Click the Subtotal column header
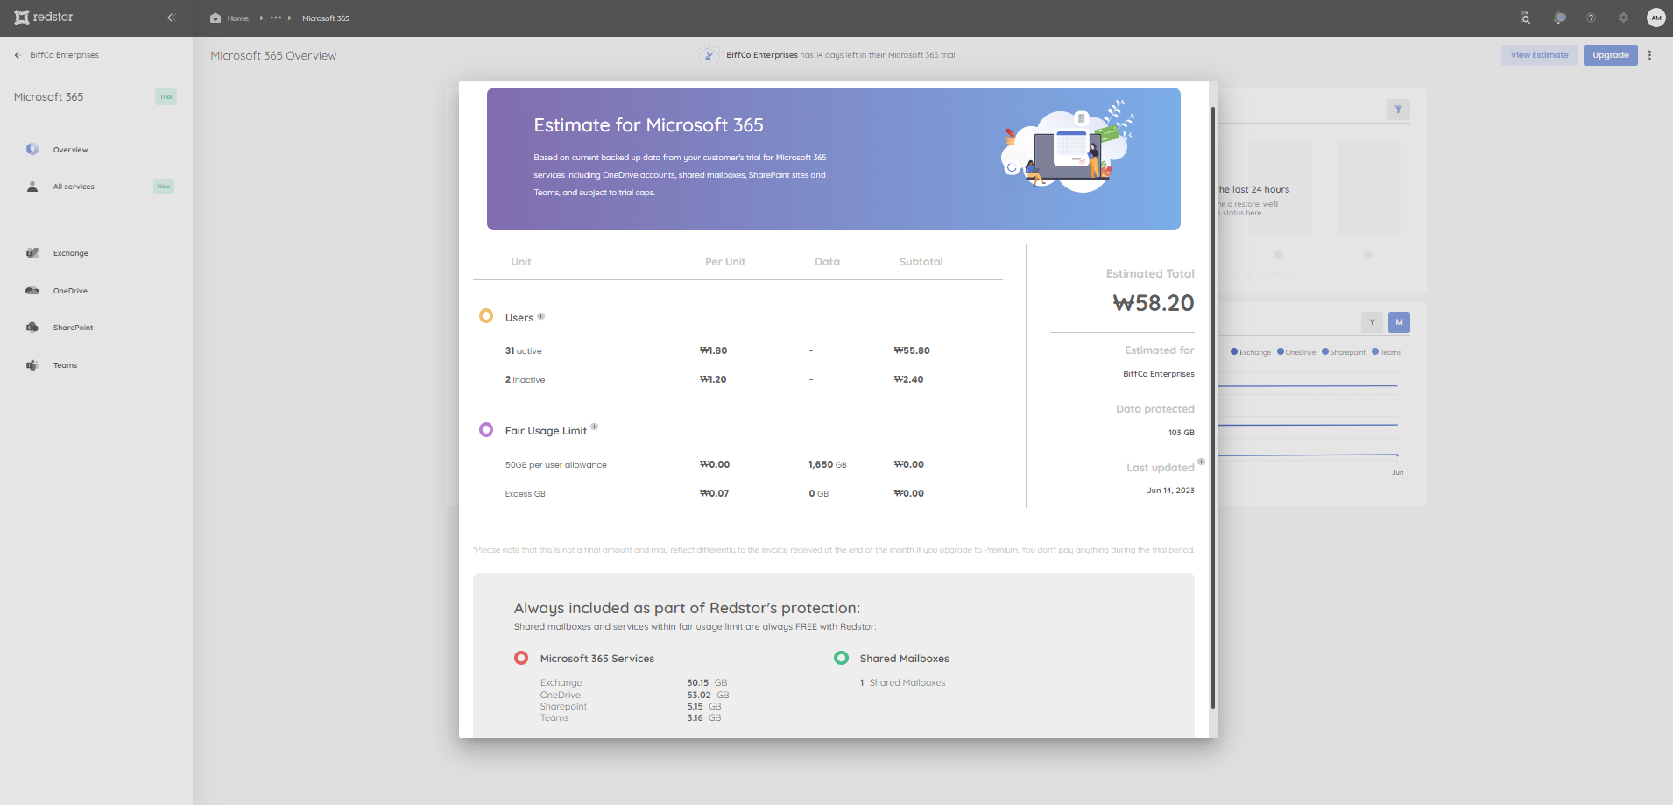This screenshot has width=1673, height=805. pos(921,262)
